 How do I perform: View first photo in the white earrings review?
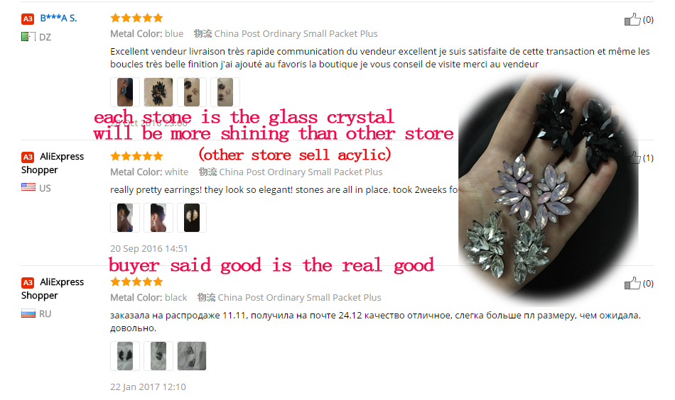tap(125, 218)
